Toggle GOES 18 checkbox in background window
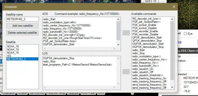 point(143,1)
